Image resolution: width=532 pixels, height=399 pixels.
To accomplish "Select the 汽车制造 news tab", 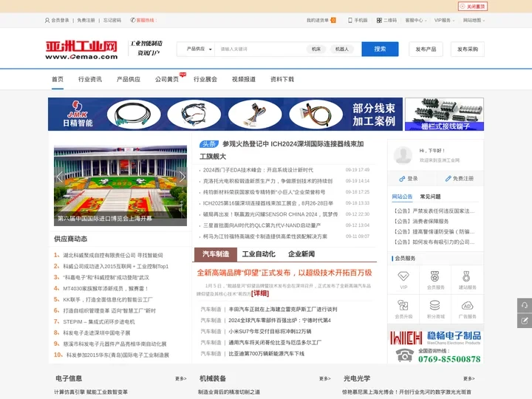I will [216, 254].
